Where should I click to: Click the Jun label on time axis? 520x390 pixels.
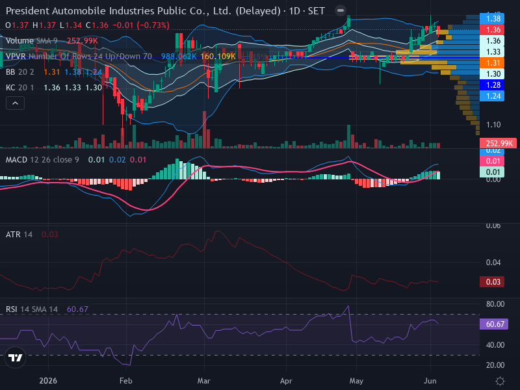pyautogui.click(x=430, y=381)
